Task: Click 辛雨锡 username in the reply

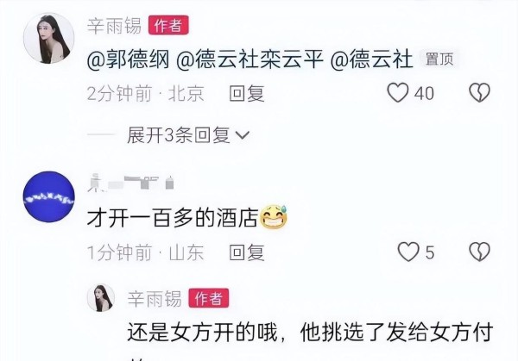Action: (155, 298)
